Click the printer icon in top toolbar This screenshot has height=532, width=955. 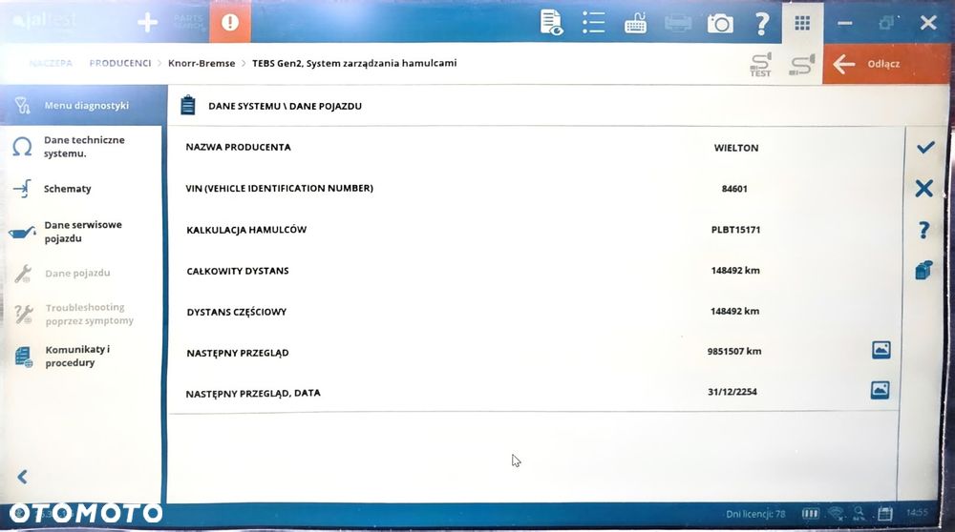678,24
